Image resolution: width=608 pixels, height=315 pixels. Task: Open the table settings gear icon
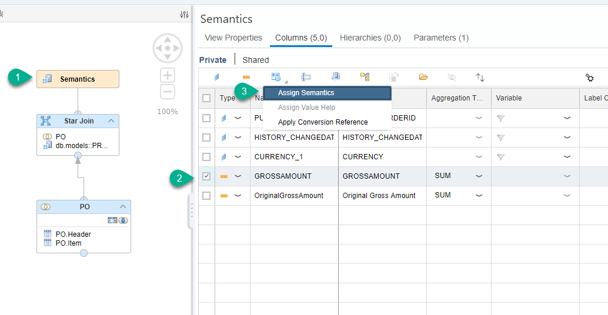589,78
